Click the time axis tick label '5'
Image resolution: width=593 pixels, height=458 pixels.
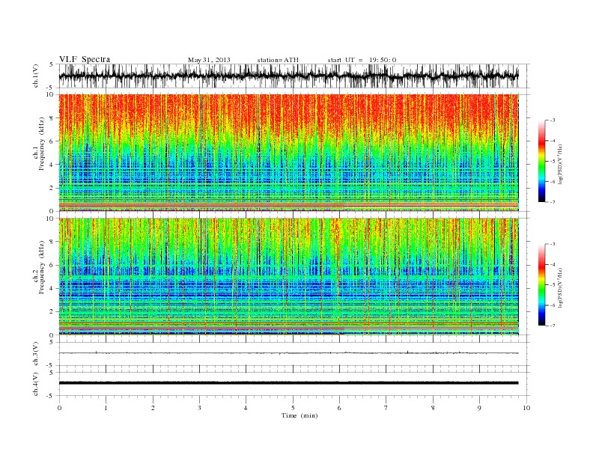pos(293,408)
